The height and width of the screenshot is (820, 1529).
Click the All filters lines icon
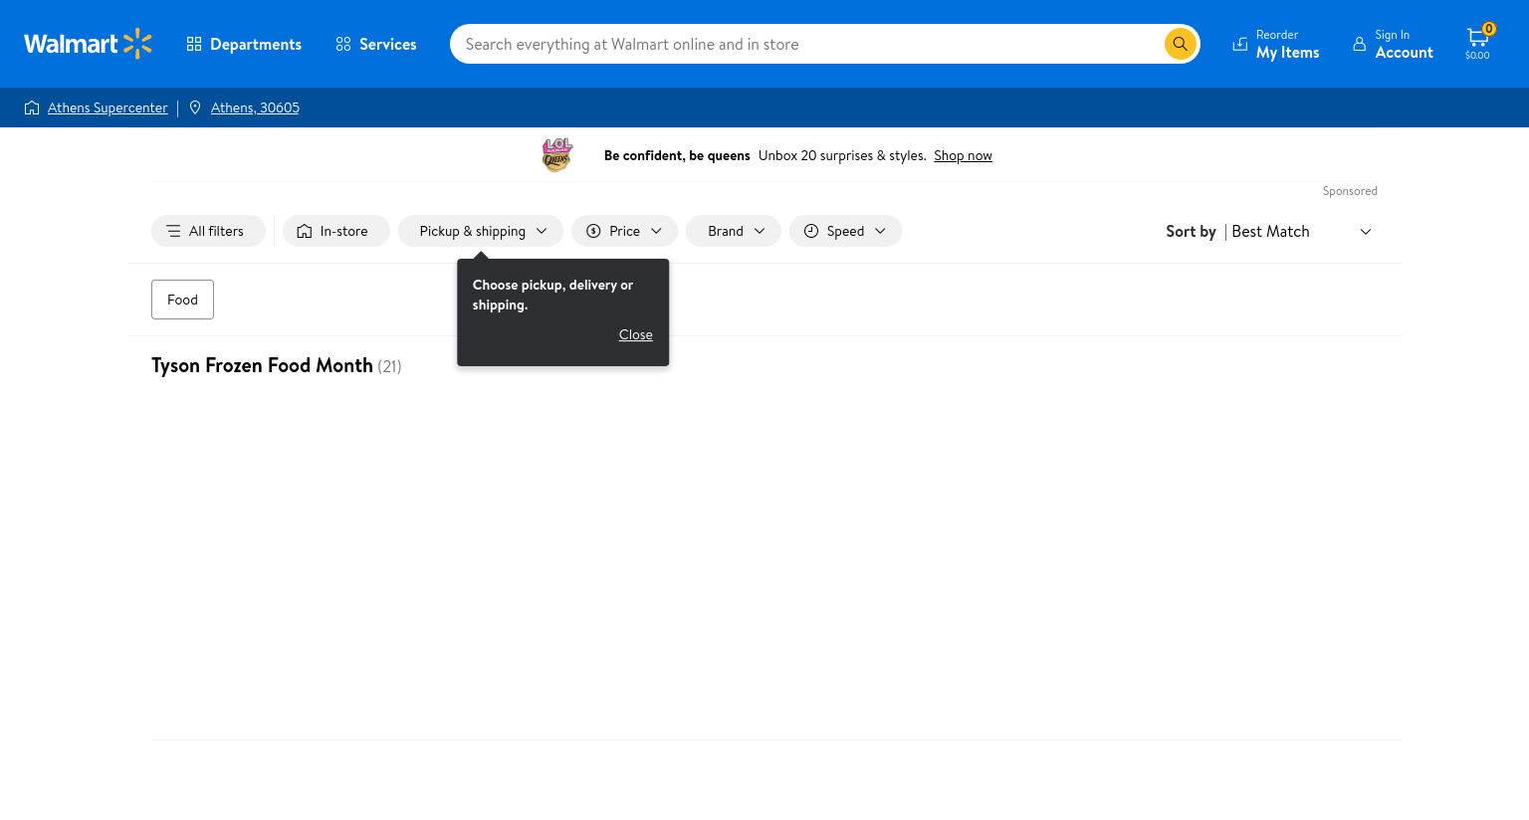click(x=173, y=231)
